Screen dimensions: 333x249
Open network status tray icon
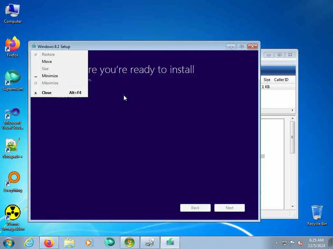click(x=284, y=243)
